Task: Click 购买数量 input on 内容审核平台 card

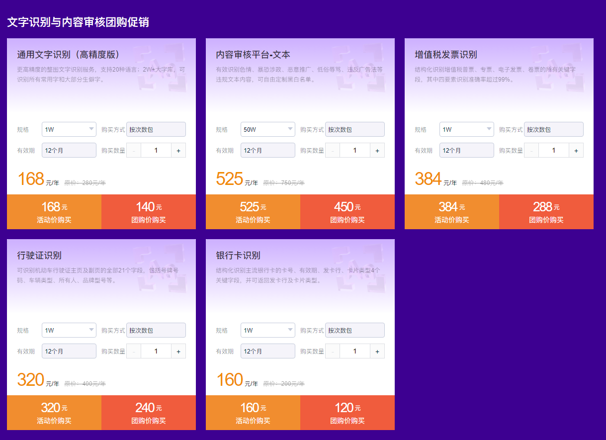Action: coord(355,150)
